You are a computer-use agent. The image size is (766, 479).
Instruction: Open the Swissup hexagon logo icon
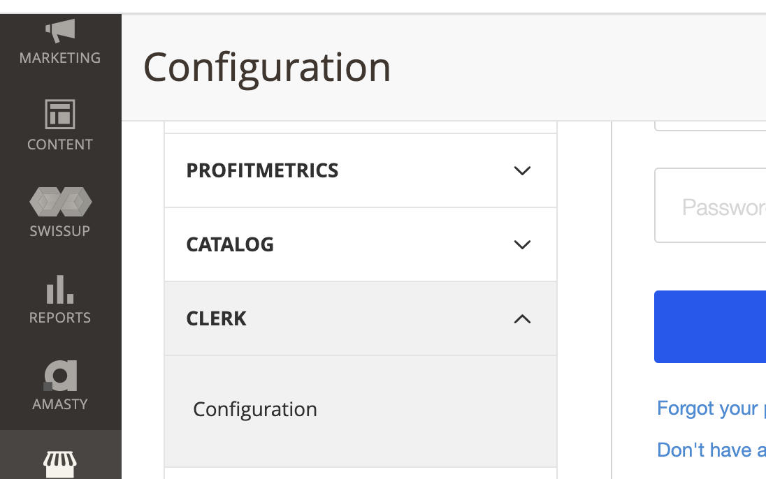tap(60, 201)
